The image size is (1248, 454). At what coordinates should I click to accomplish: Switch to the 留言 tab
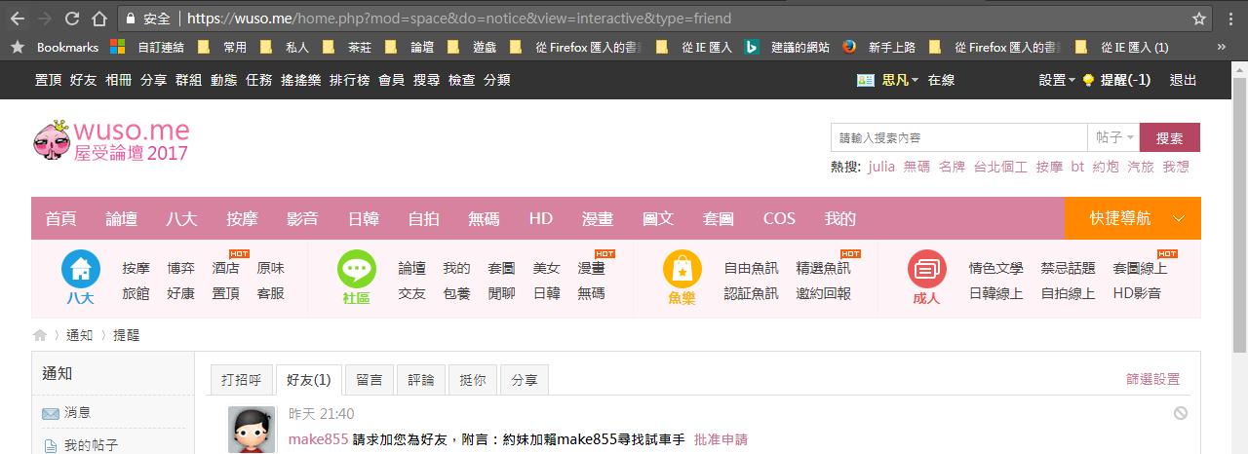[369, 380]
